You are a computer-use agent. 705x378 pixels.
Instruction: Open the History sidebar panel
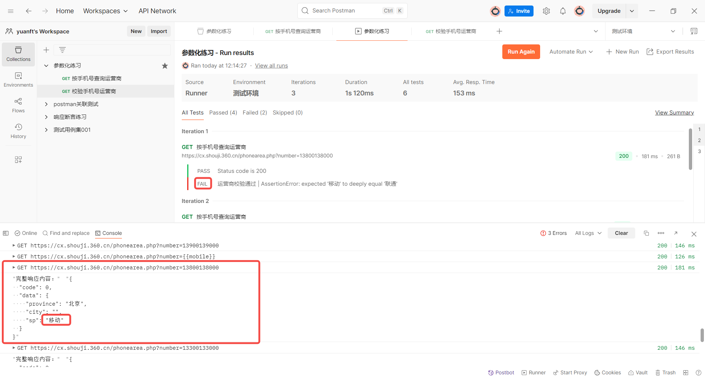18,131
